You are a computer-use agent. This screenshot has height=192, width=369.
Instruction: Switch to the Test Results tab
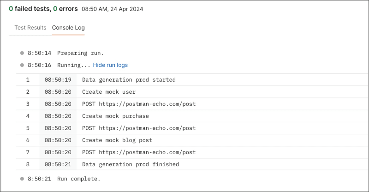point(30,28)
